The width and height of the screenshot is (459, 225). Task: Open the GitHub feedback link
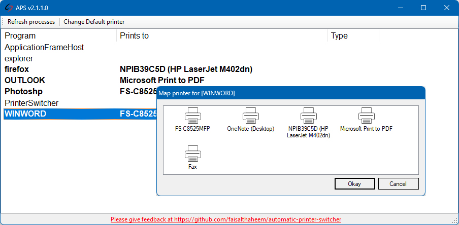click(226, 219)
